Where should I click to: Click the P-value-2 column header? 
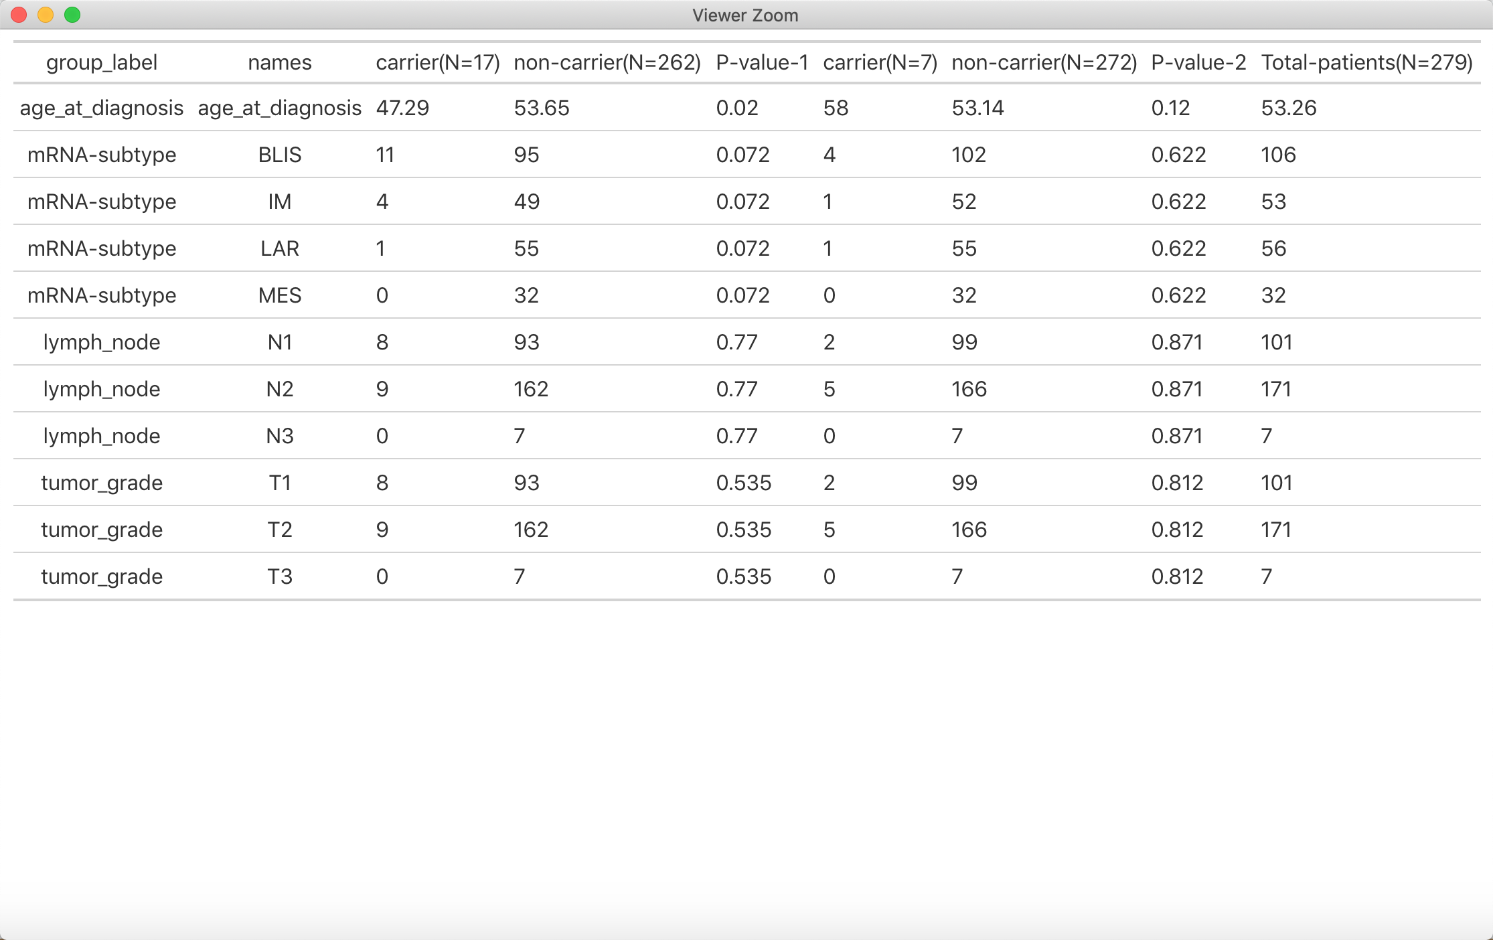[x=1198, y=62]
